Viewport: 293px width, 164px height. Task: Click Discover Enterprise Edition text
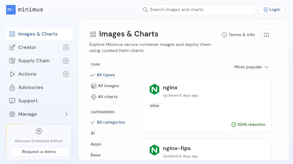[39, 141]
